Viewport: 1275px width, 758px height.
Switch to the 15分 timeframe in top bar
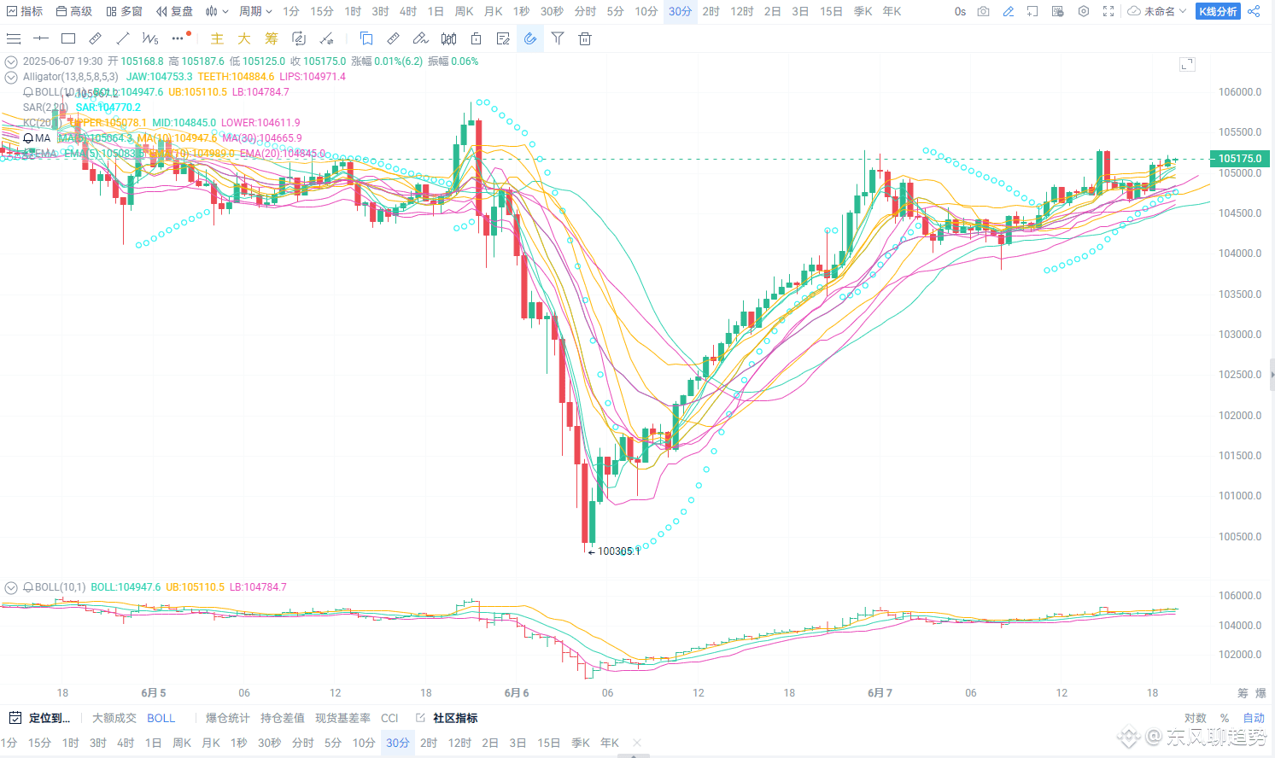(x=322, y=11)
